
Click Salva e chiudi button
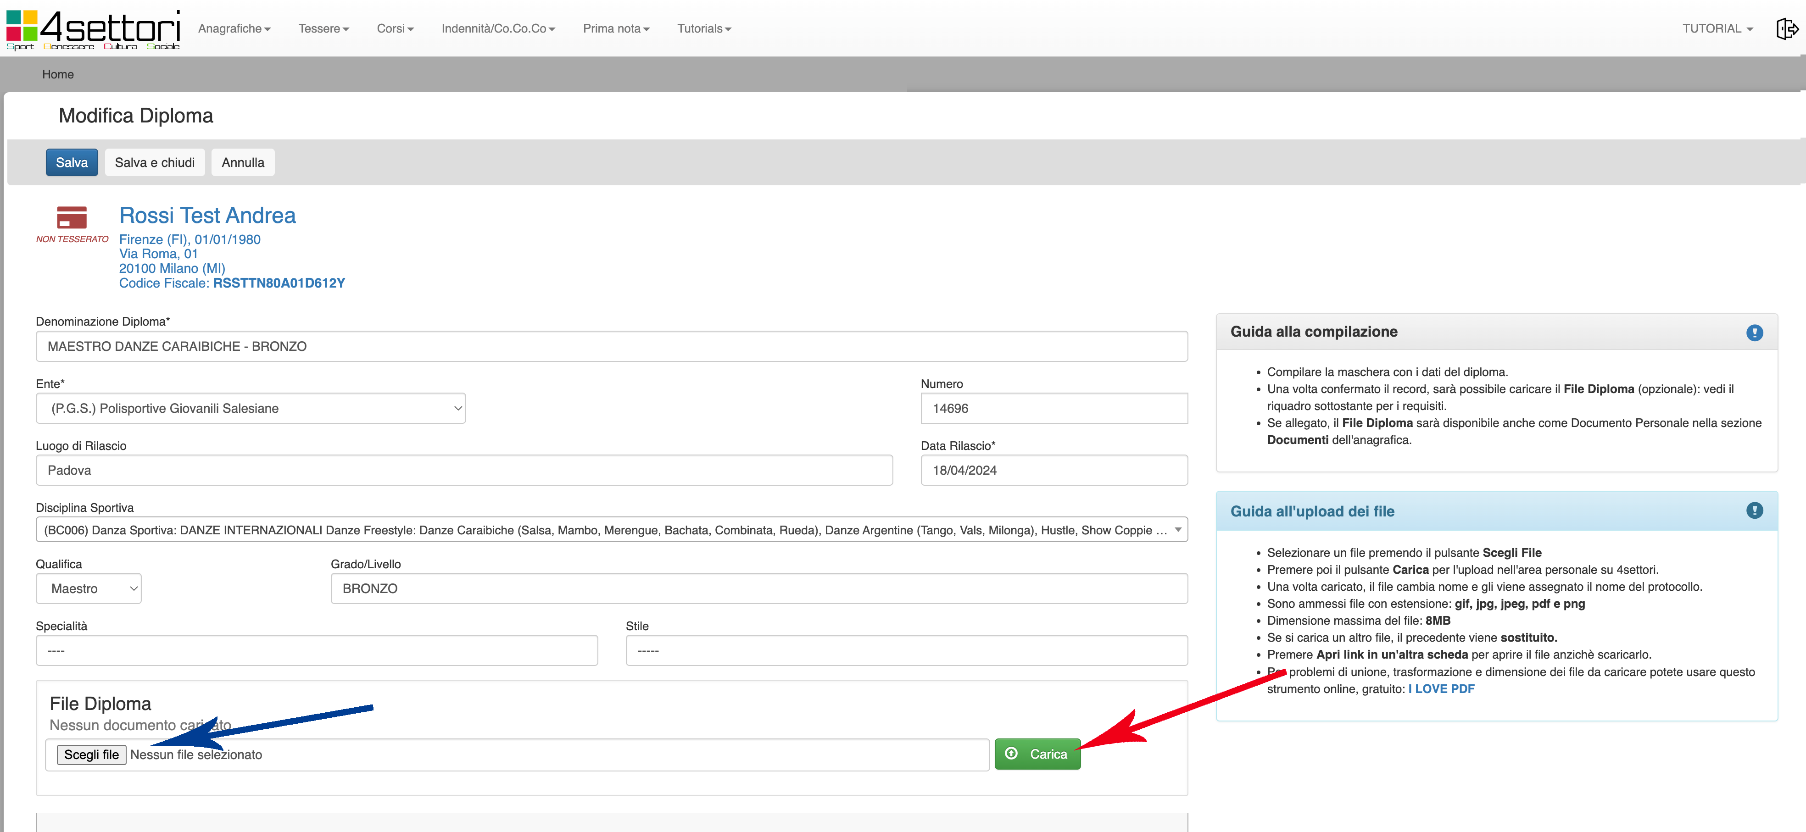[x=154, y=163]
